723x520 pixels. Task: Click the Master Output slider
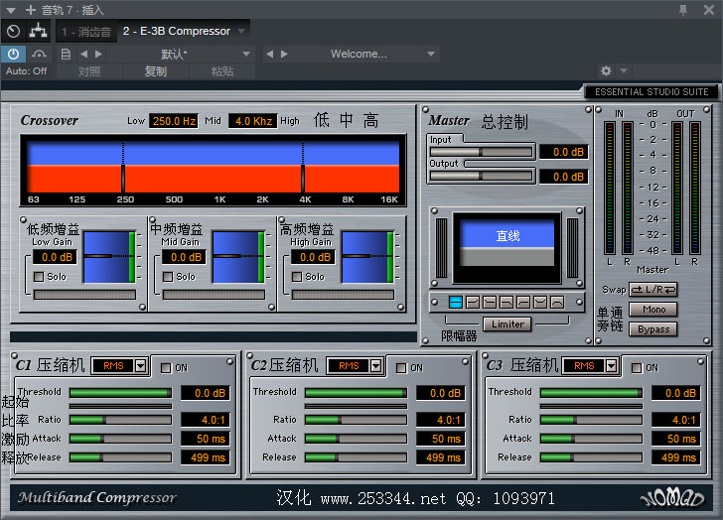click(x=481, y=176)
